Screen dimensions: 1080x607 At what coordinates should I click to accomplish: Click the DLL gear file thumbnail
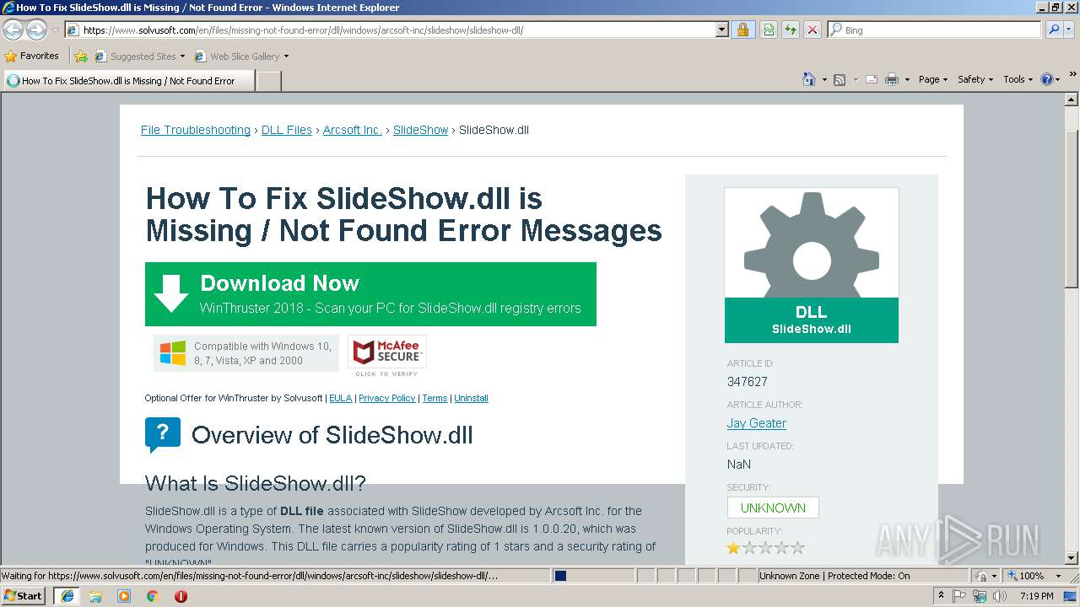coord(812,265)
